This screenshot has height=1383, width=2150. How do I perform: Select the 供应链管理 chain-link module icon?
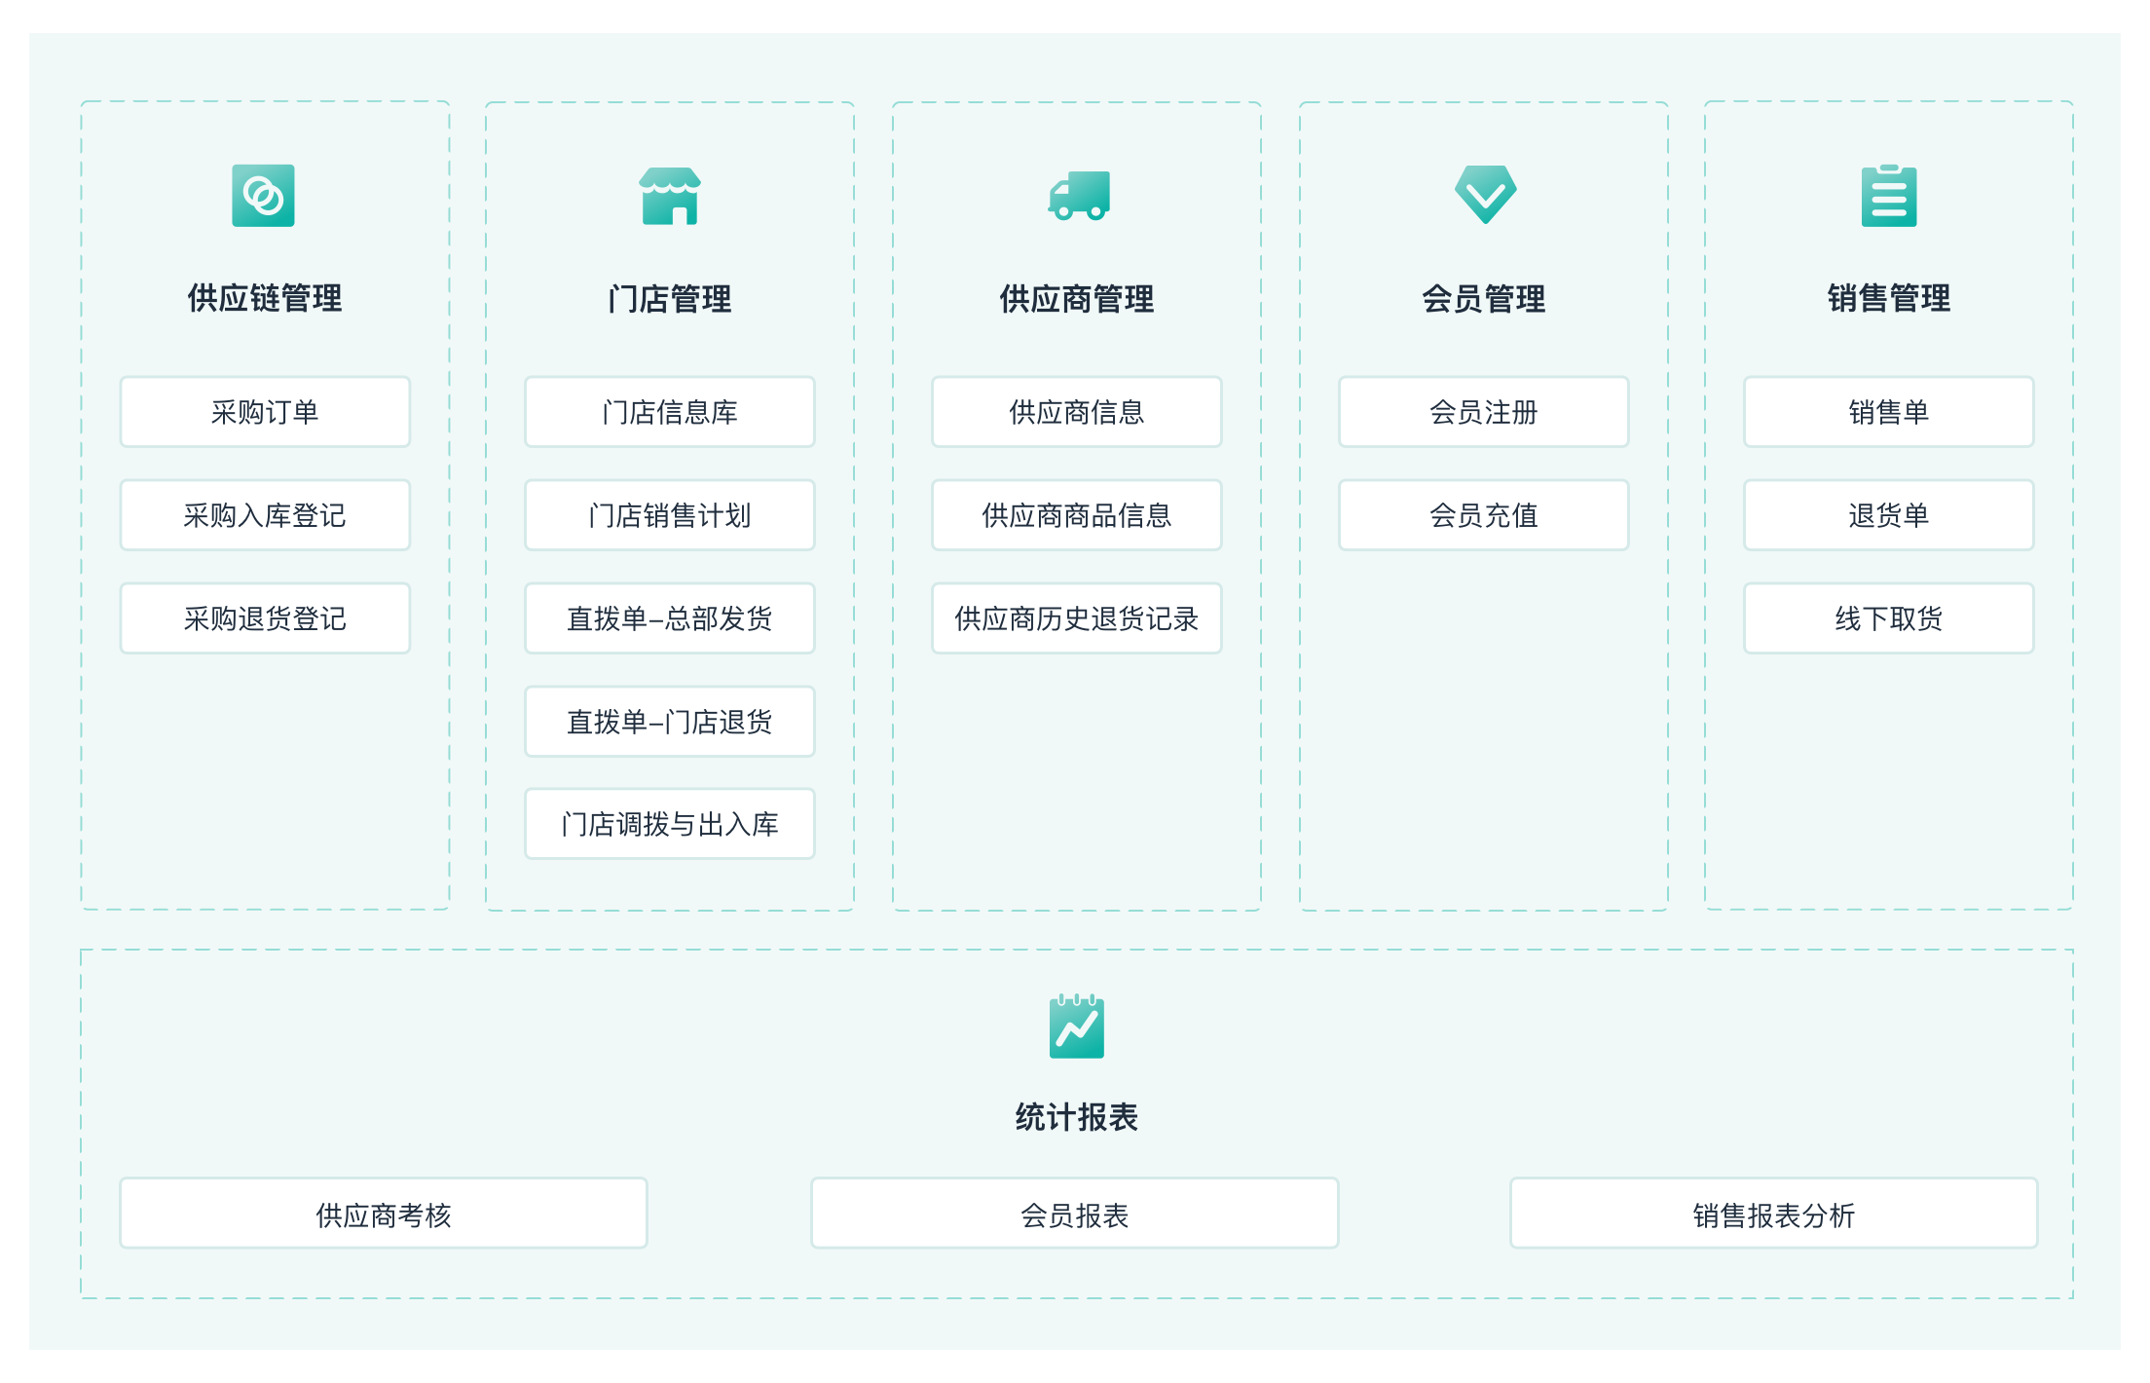(x=263, y=195)
